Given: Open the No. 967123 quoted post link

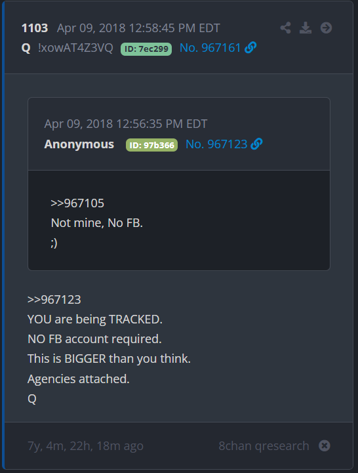Looking at the screenshot, I should coord(216,144).
